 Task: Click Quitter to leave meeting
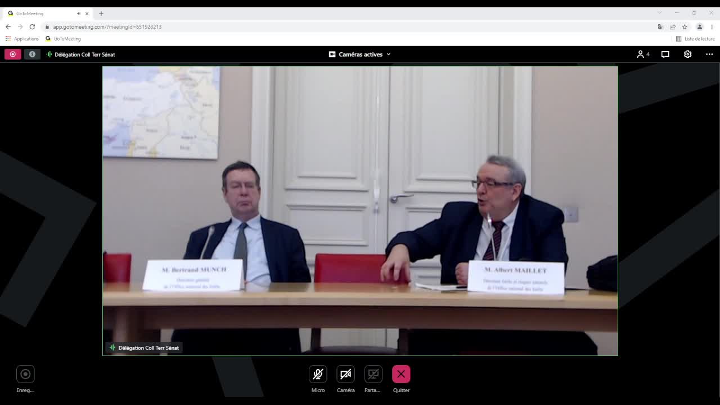[401, 375]
